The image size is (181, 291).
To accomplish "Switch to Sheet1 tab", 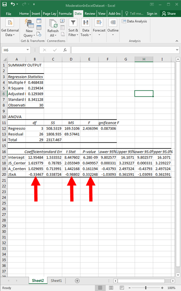I will 56,280.
